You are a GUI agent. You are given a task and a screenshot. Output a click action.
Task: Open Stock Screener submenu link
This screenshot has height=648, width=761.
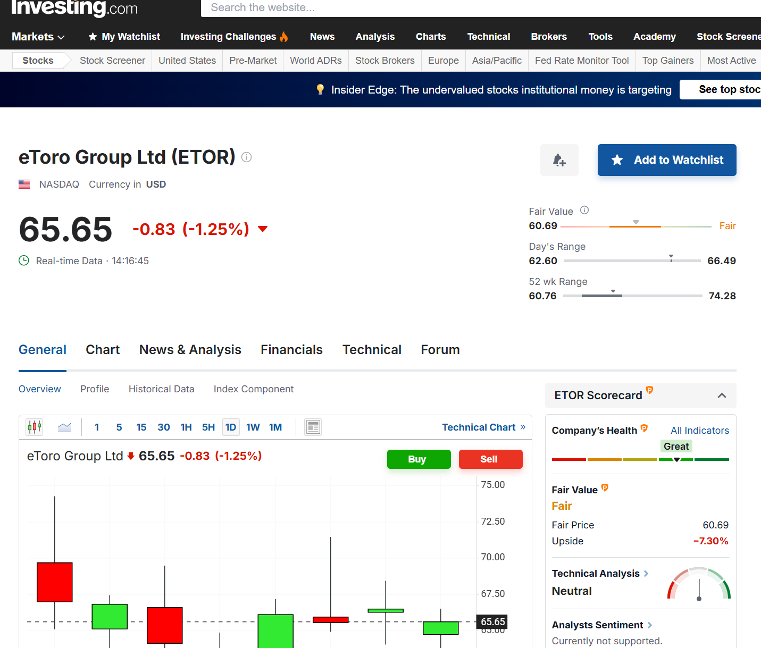pos(112,61)
